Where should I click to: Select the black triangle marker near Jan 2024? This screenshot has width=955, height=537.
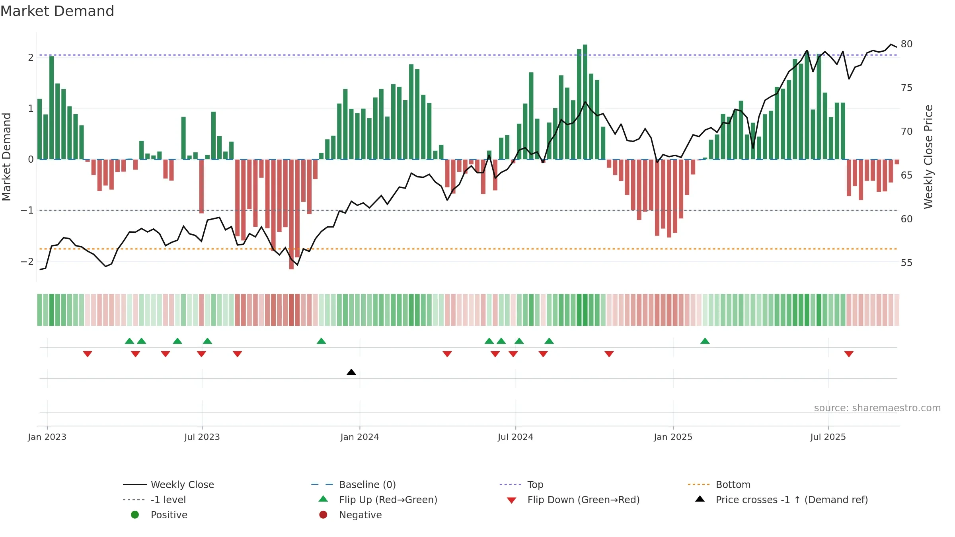[351, 372]
